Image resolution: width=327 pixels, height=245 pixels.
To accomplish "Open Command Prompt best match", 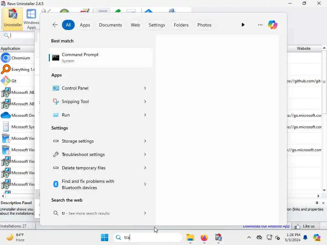I will [101, 58].
